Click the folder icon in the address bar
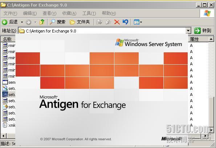 point(22,31)
